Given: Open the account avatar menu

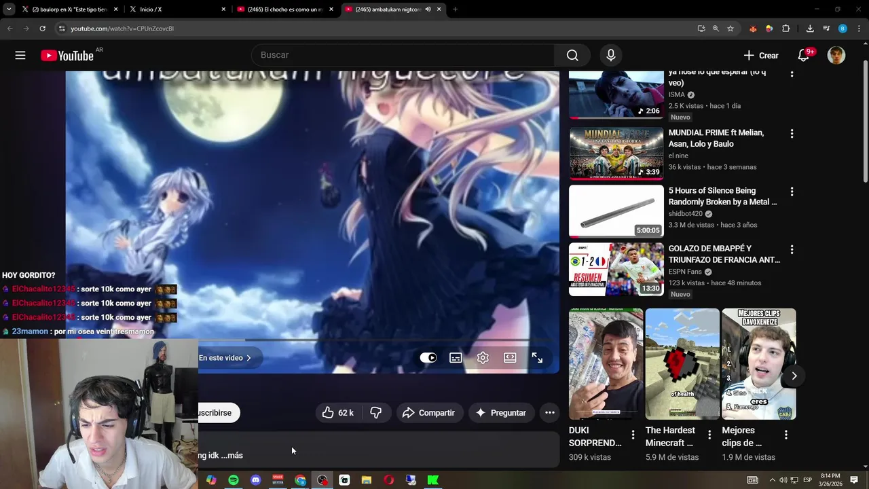Looking at the screenshot, I should (836, 56).
